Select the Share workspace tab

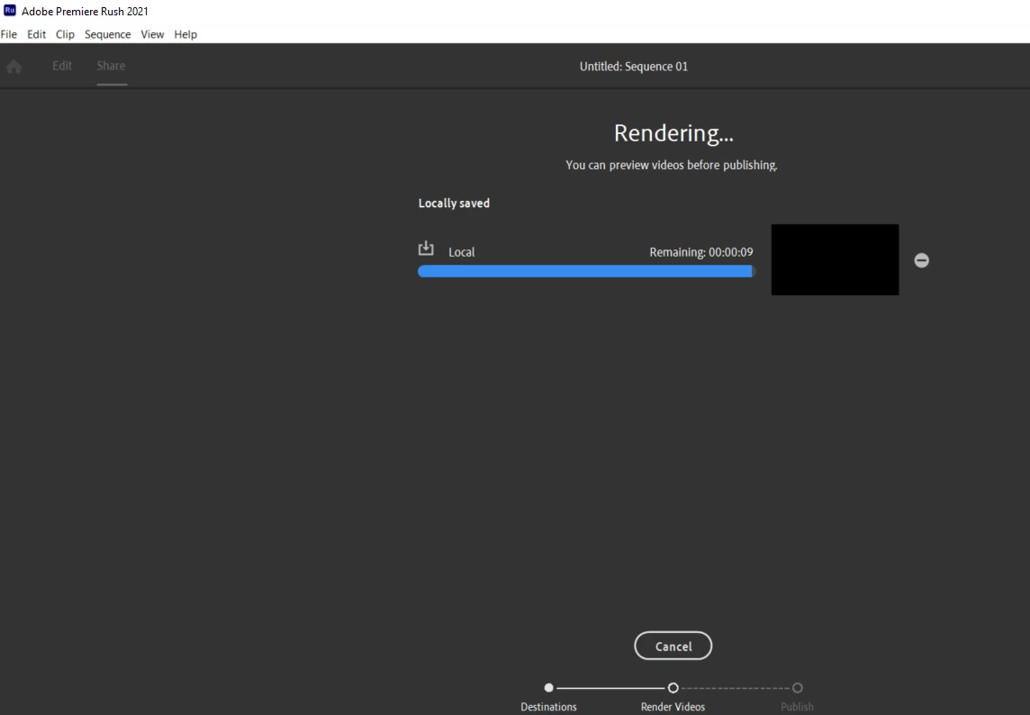coord(111,66)
